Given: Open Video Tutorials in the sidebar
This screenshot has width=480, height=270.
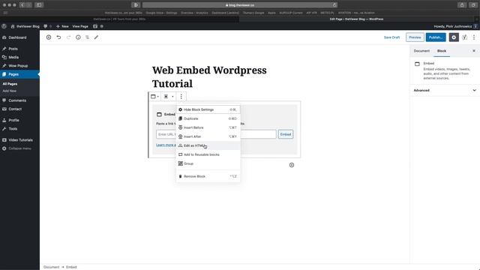Looking at the screenshot, I should coord(19,140).
